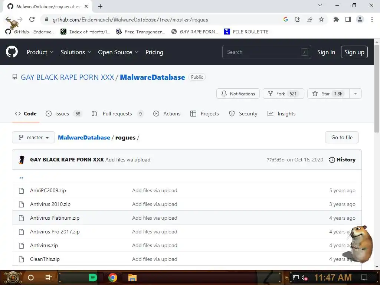Open Antivirus.zip file
Image resolution: width=380 pixels, height=285 pixels.
pos(44,246)
